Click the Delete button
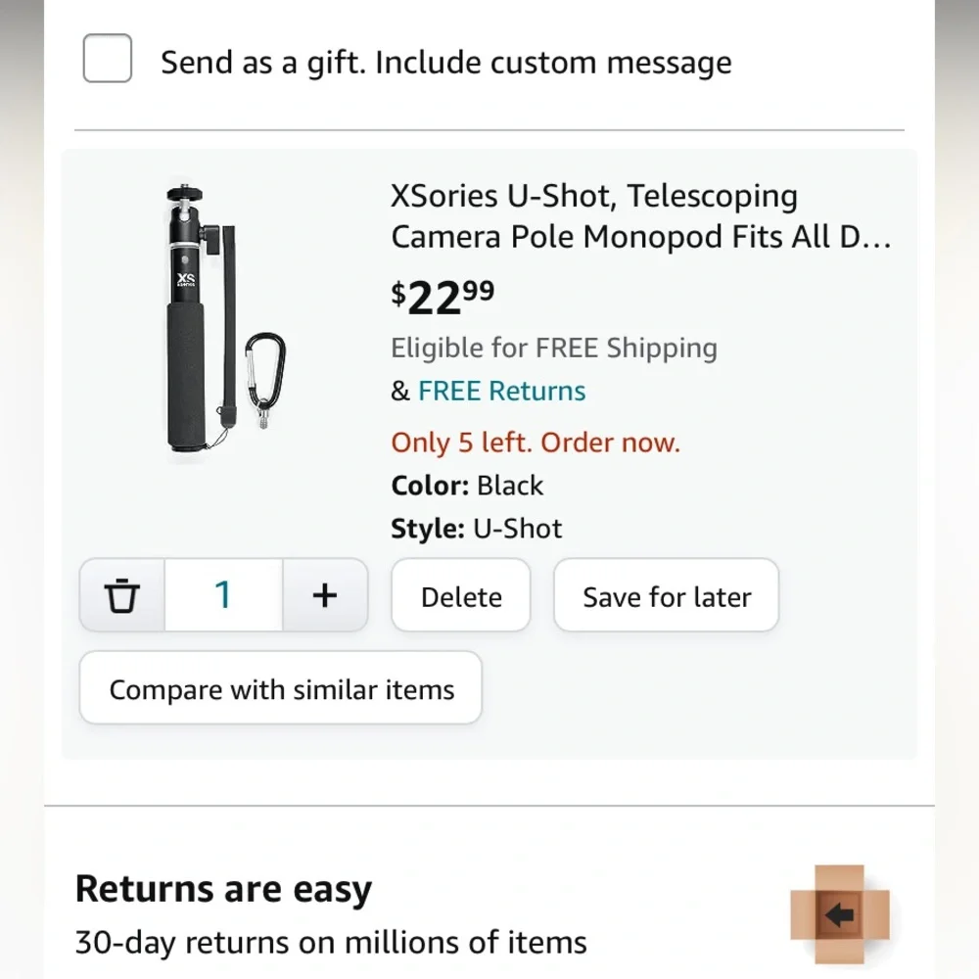The width and height of the screenshot is (979, 979). pyautogui.click(x=461, y=595)
